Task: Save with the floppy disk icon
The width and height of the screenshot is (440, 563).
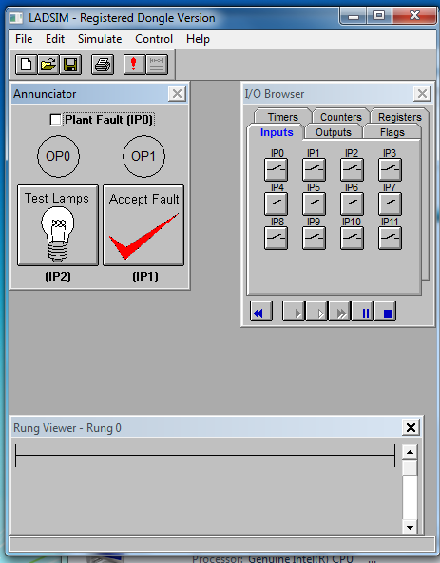Action: pyautogui.click(x=70, y=65)
